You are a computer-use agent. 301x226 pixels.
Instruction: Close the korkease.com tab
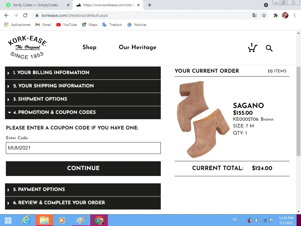[138, 5]
